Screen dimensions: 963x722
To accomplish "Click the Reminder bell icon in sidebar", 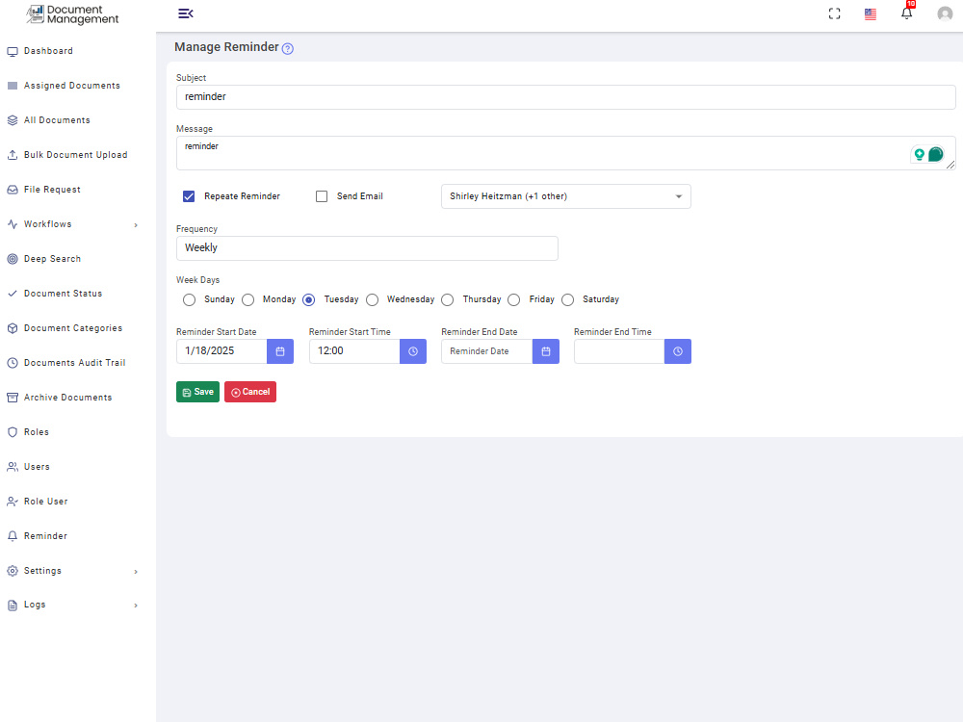I will tap(13, 536).
